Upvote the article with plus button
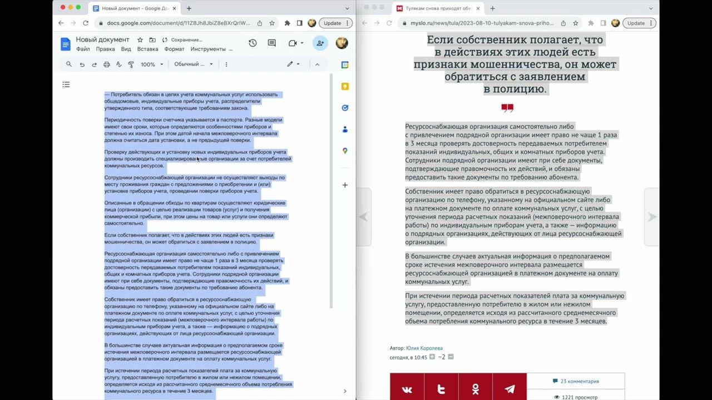The width and height of the screenshot is (712, 400). click(432, 357)
